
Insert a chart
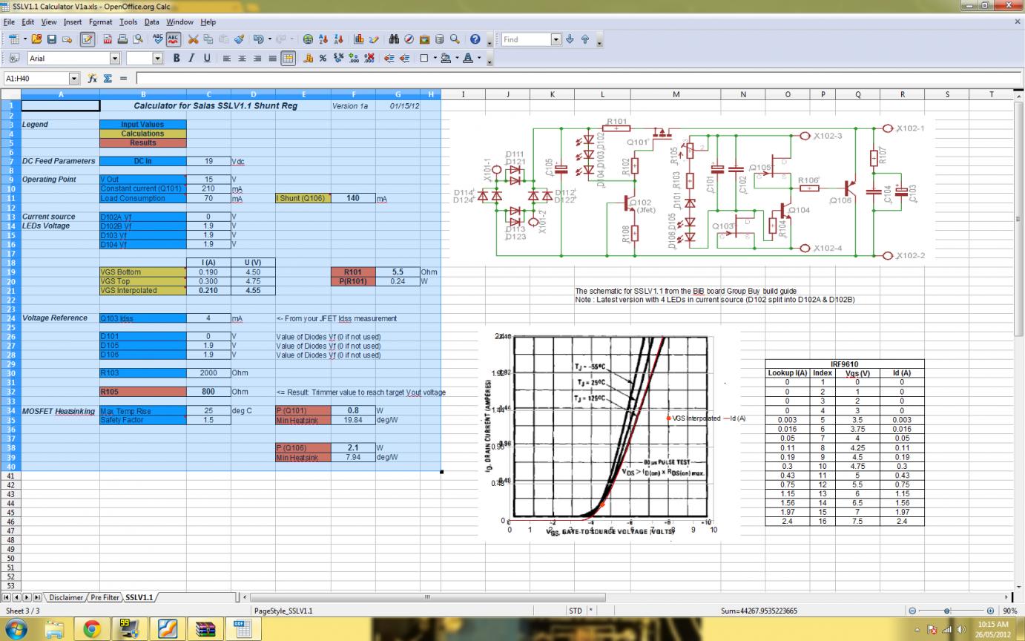click(x=359, y=39)
